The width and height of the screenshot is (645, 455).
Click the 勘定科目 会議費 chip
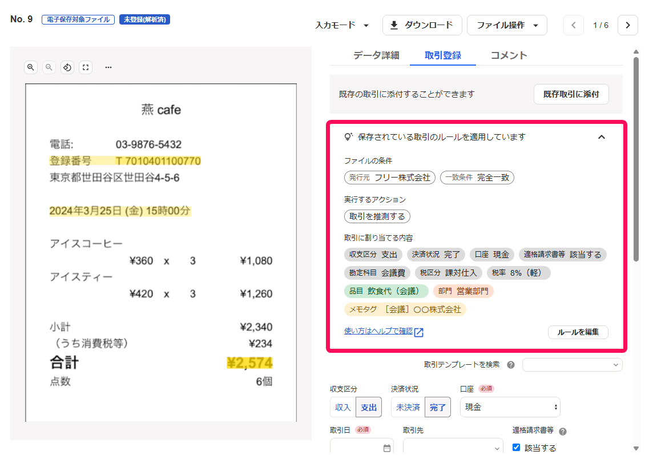[x=377, y=273]
